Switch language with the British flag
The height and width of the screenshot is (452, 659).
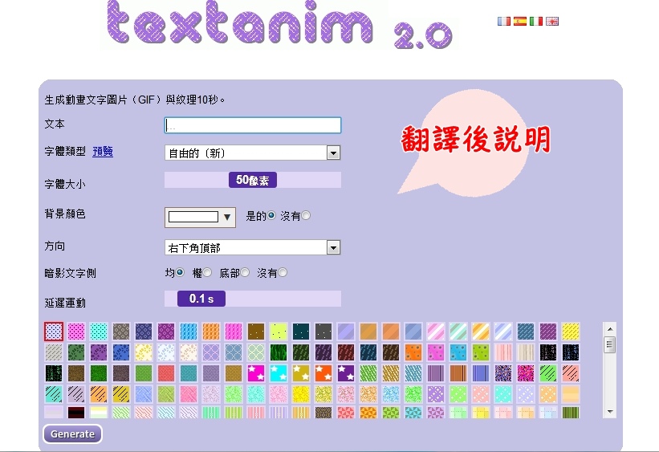(x=551, y=21)
